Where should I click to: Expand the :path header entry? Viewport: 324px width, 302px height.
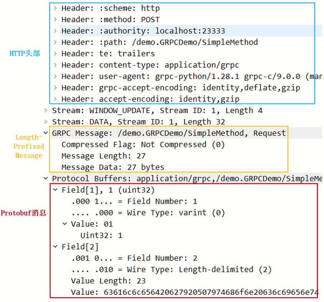55,43
